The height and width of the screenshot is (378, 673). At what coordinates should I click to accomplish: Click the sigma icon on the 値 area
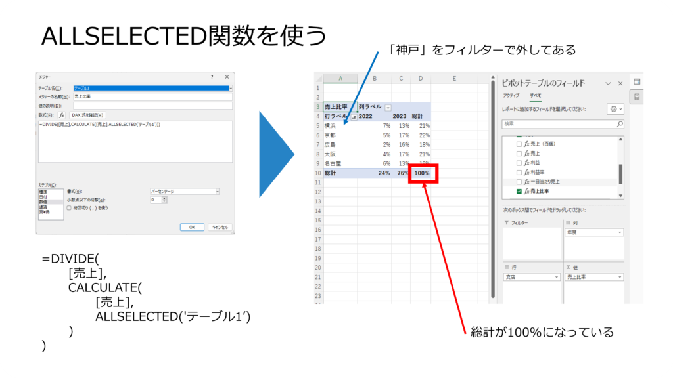click(567, 267)
